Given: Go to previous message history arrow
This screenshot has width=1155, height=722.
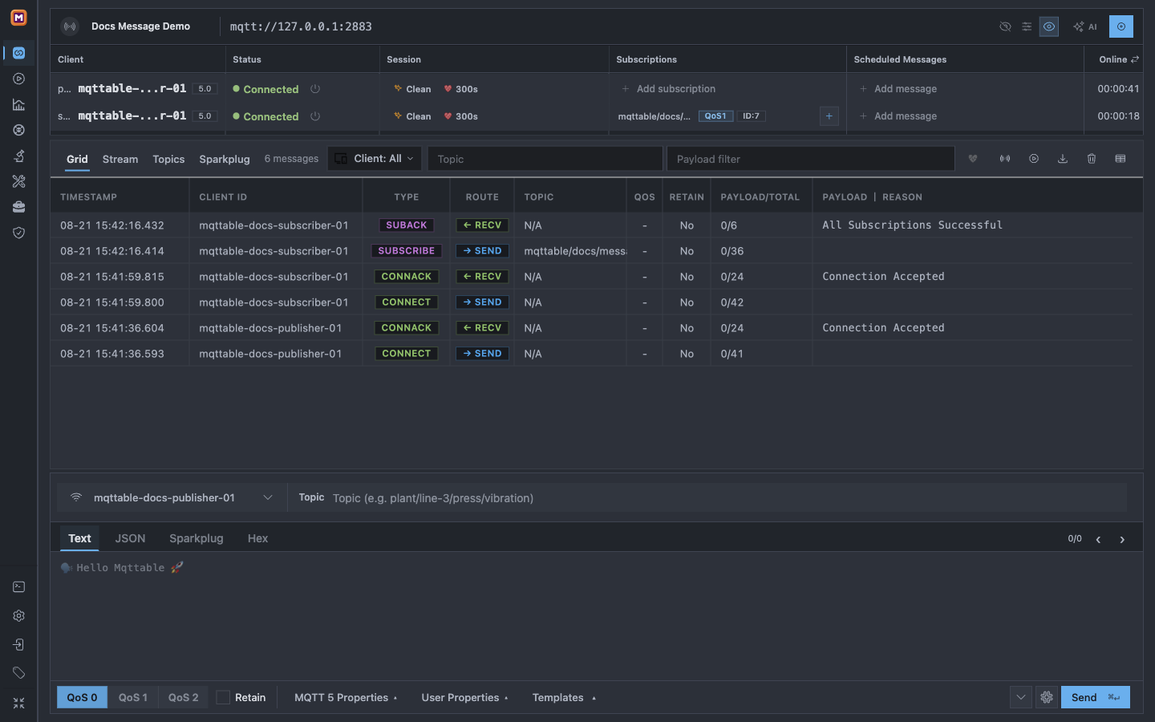Looking at the screenshot, I should click(x=1098, y=539).
